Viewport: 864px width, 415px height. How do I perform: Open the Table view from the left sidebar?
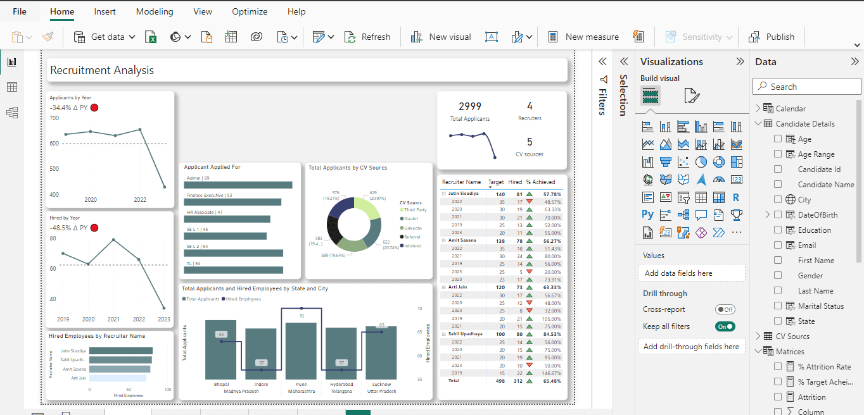coord(11,87)
